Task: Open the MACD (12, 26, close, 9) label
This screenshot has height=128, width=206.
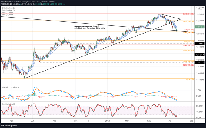Action: (x=11, y=87)
